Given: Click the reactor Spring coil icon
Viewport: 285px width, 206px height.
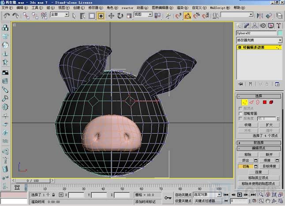Looking at the screenshot, I should tap(5, 81).
